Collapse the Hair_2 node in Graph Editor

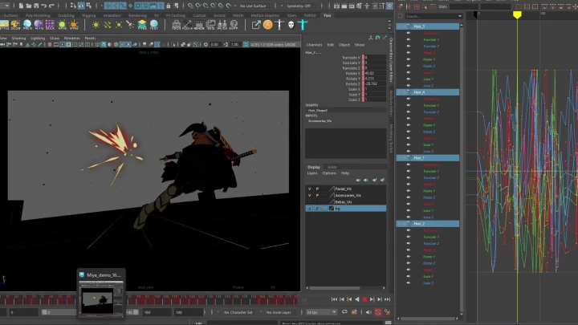tap(409, 224)
